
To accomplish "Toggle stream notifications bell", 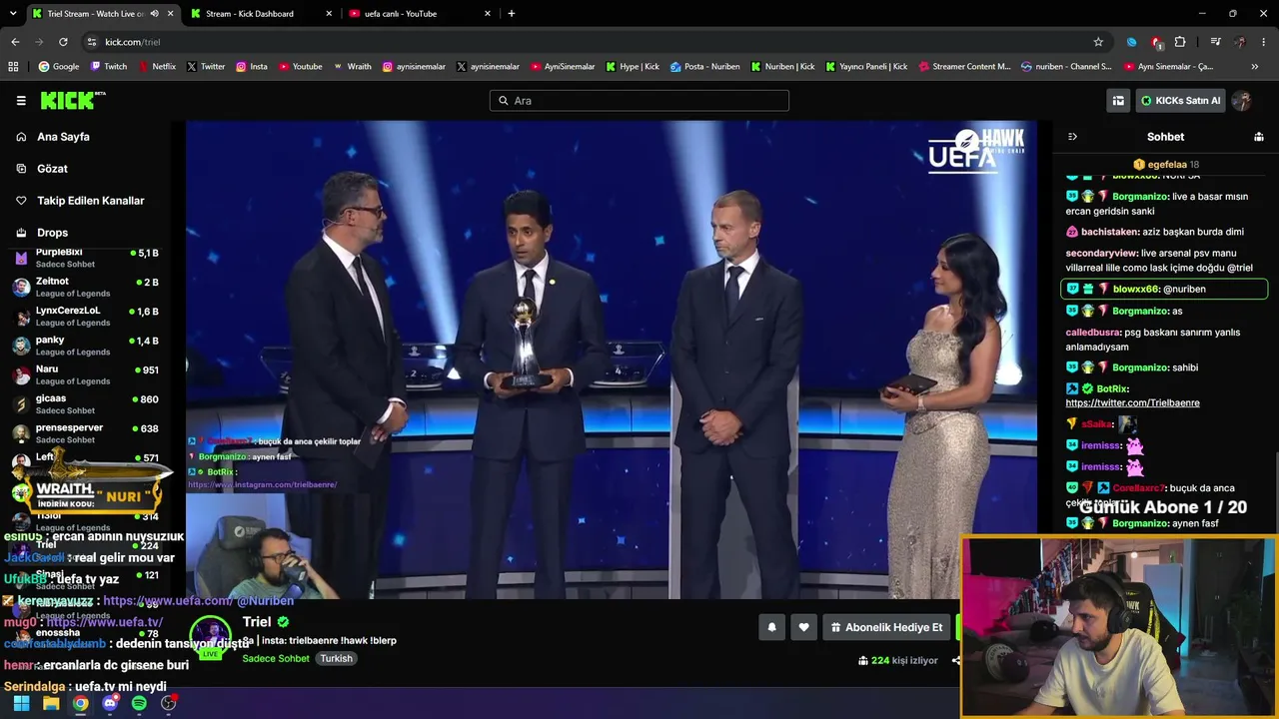I will pos(771,627).
